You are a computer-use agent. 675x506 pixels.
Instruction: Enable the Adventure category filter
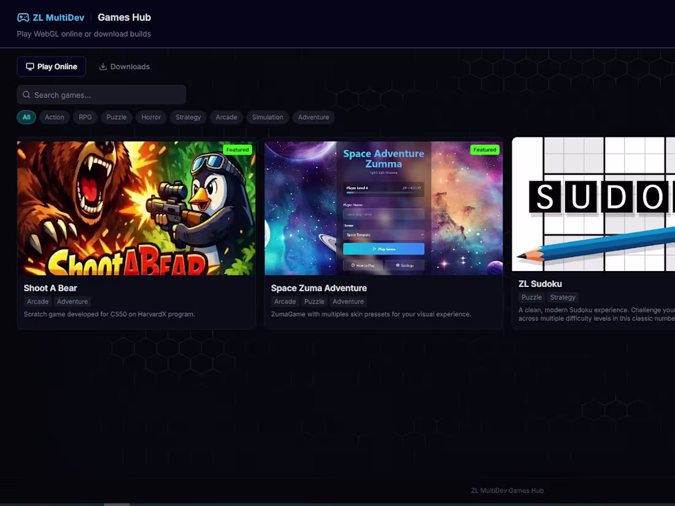pos(313,117)
